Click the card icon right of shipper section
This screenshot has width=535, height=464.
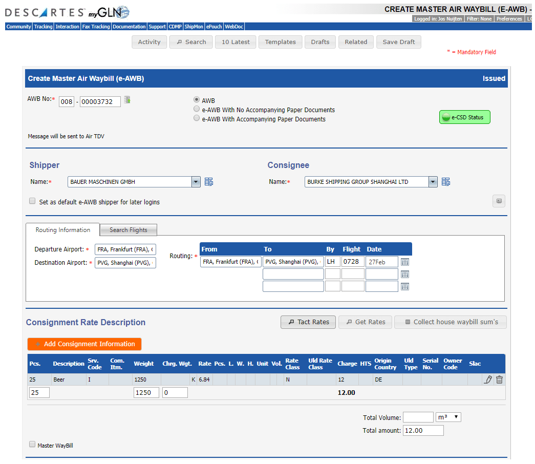pos(499,201)
